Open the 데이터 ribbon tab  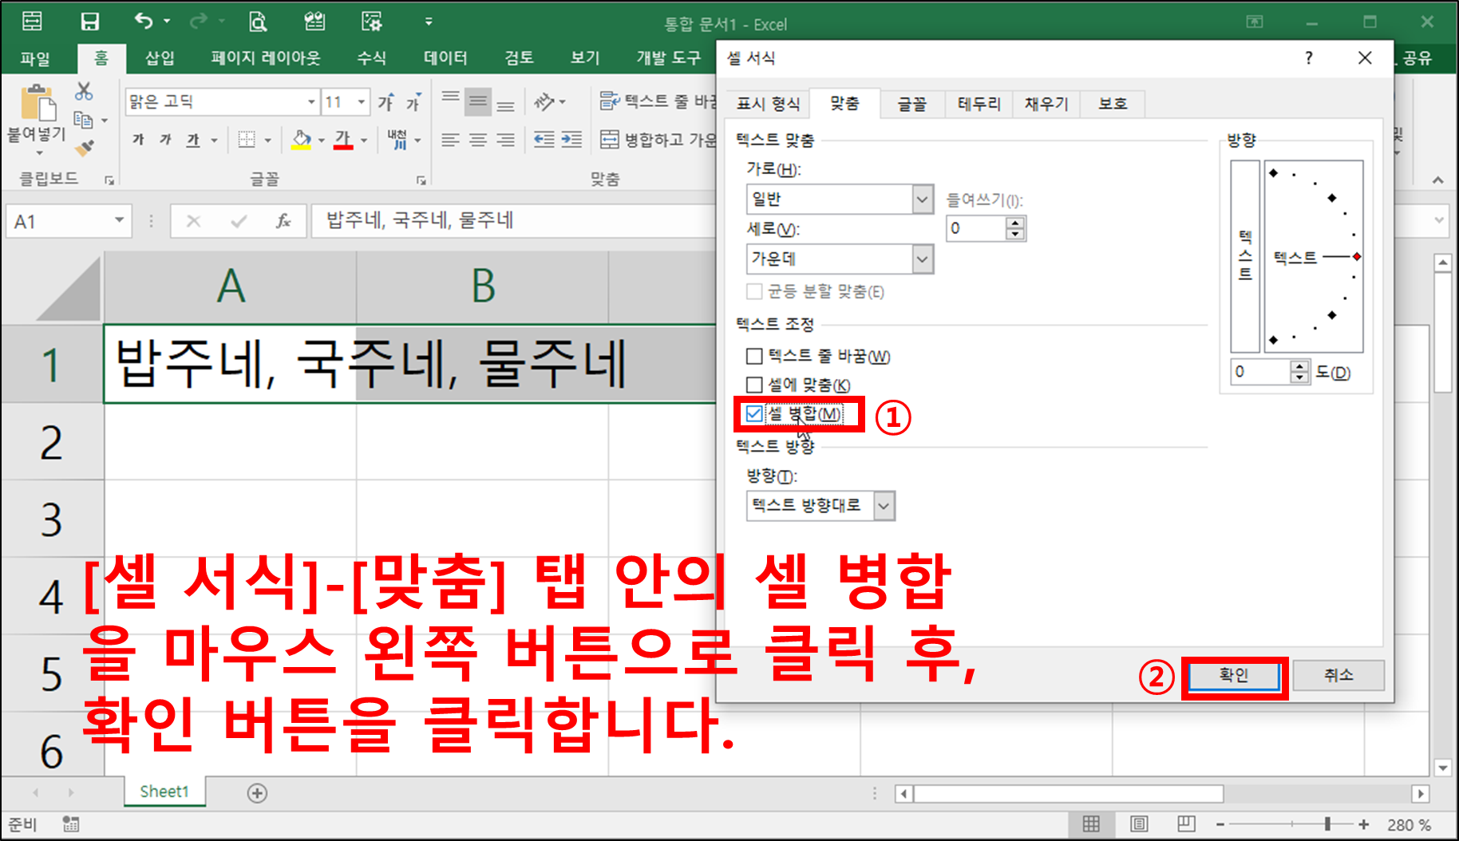(444, 57)
